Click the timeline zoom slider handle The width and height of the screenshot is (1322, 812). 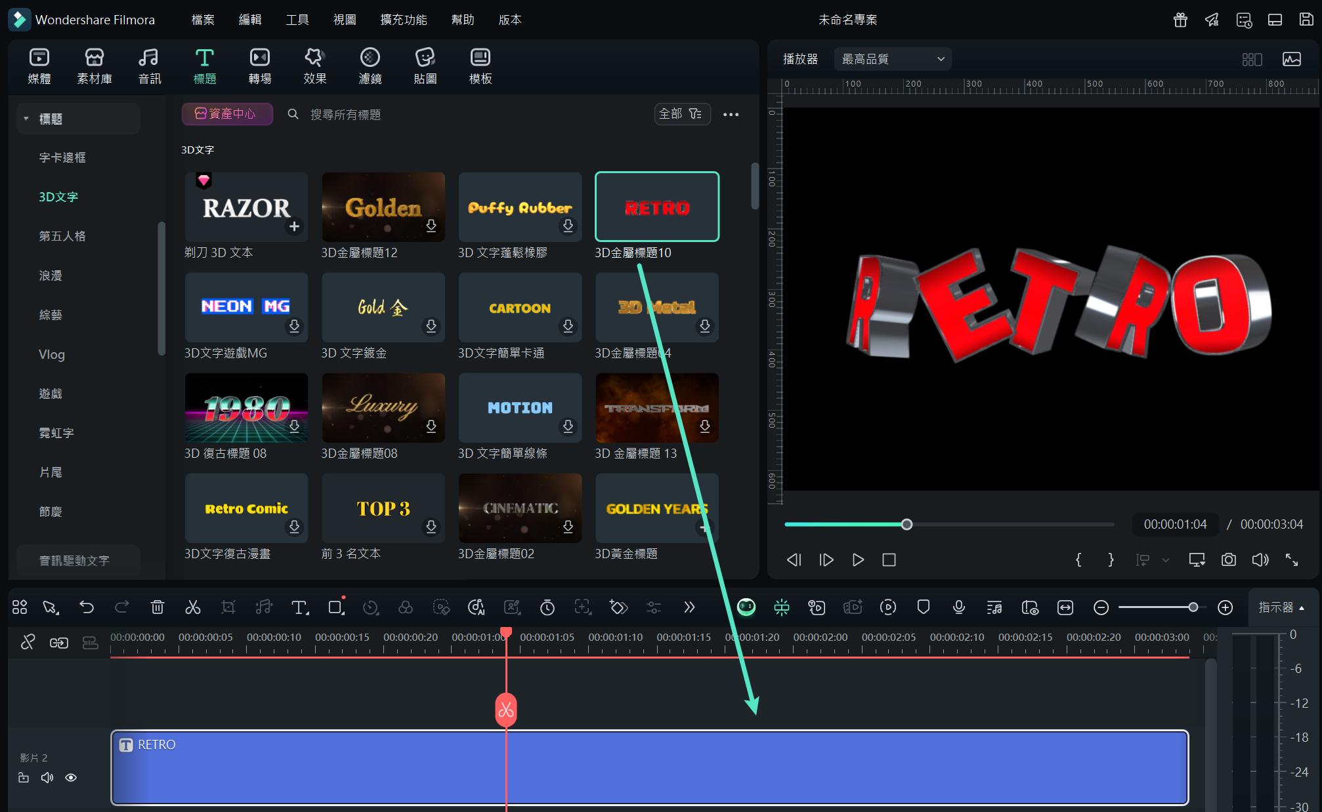point(1193,607)
